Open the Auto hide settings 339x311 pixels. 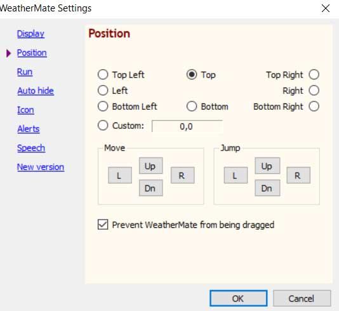36,91
